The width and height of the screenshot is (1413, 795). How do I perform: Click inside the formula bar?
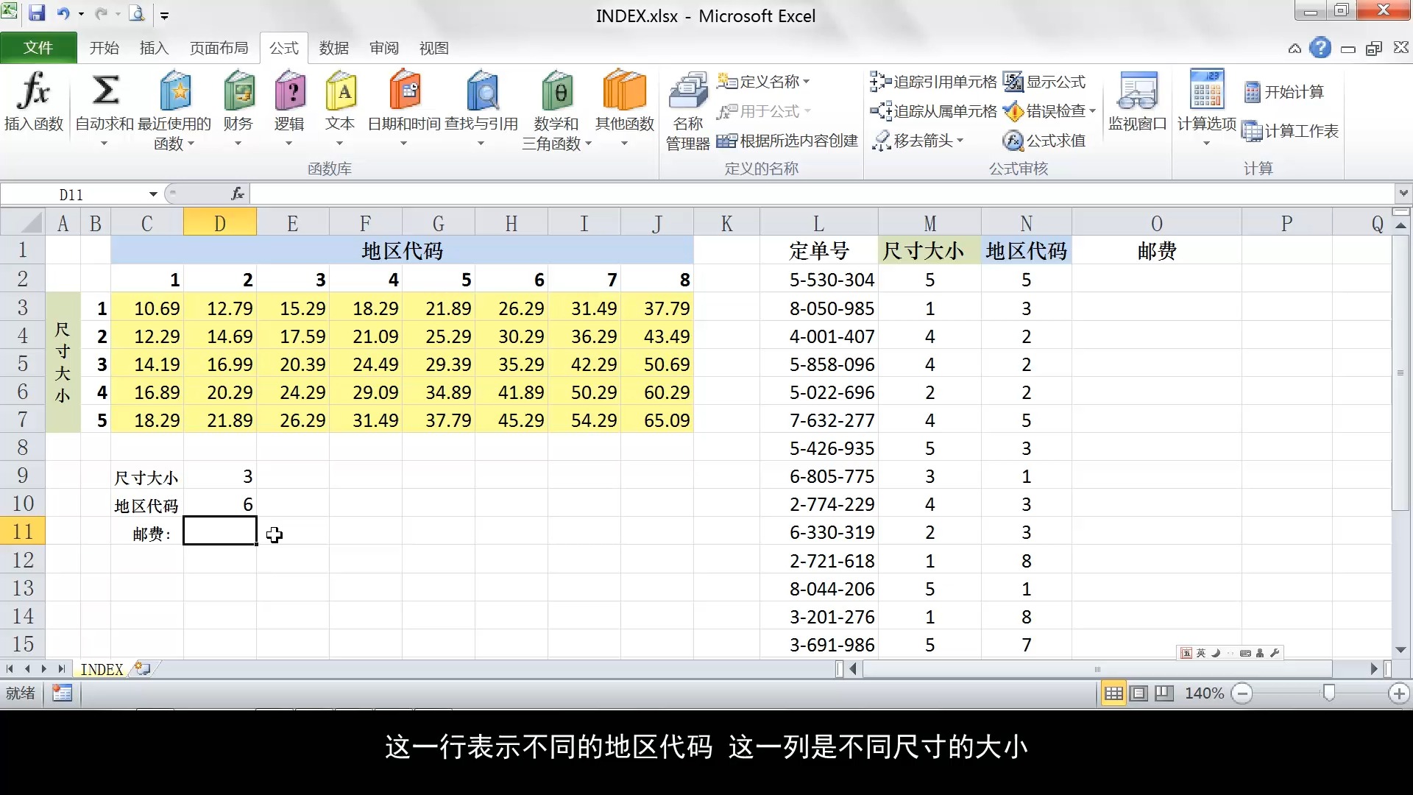pos(589,194)
